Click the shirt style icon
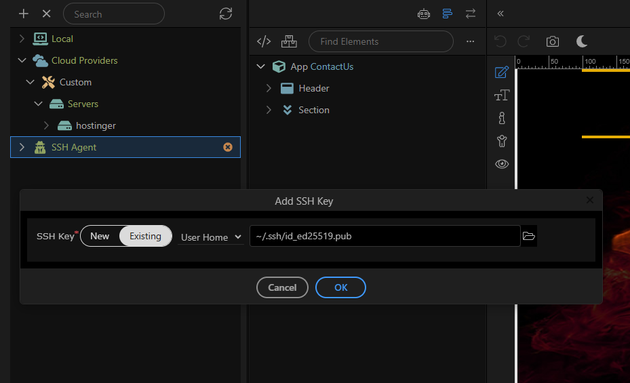 pos(502,141)
